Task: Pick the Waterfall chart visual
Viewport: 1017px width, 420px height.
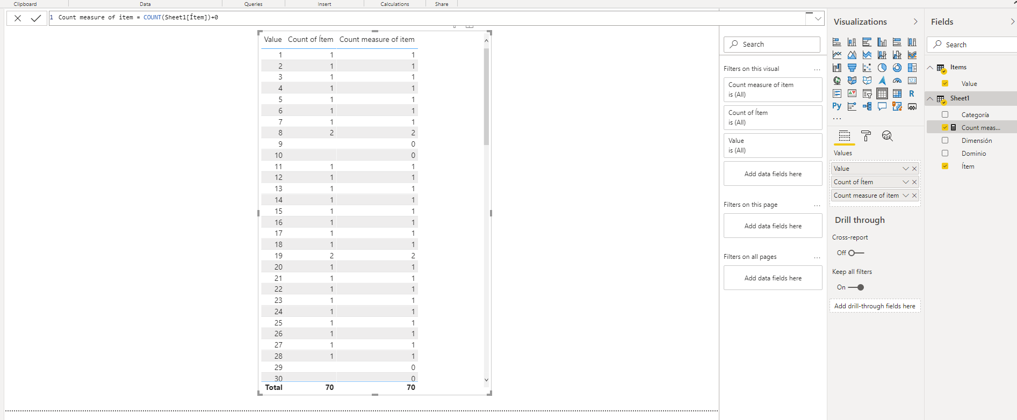Action: pyautogui.click(x=837, y=68)
